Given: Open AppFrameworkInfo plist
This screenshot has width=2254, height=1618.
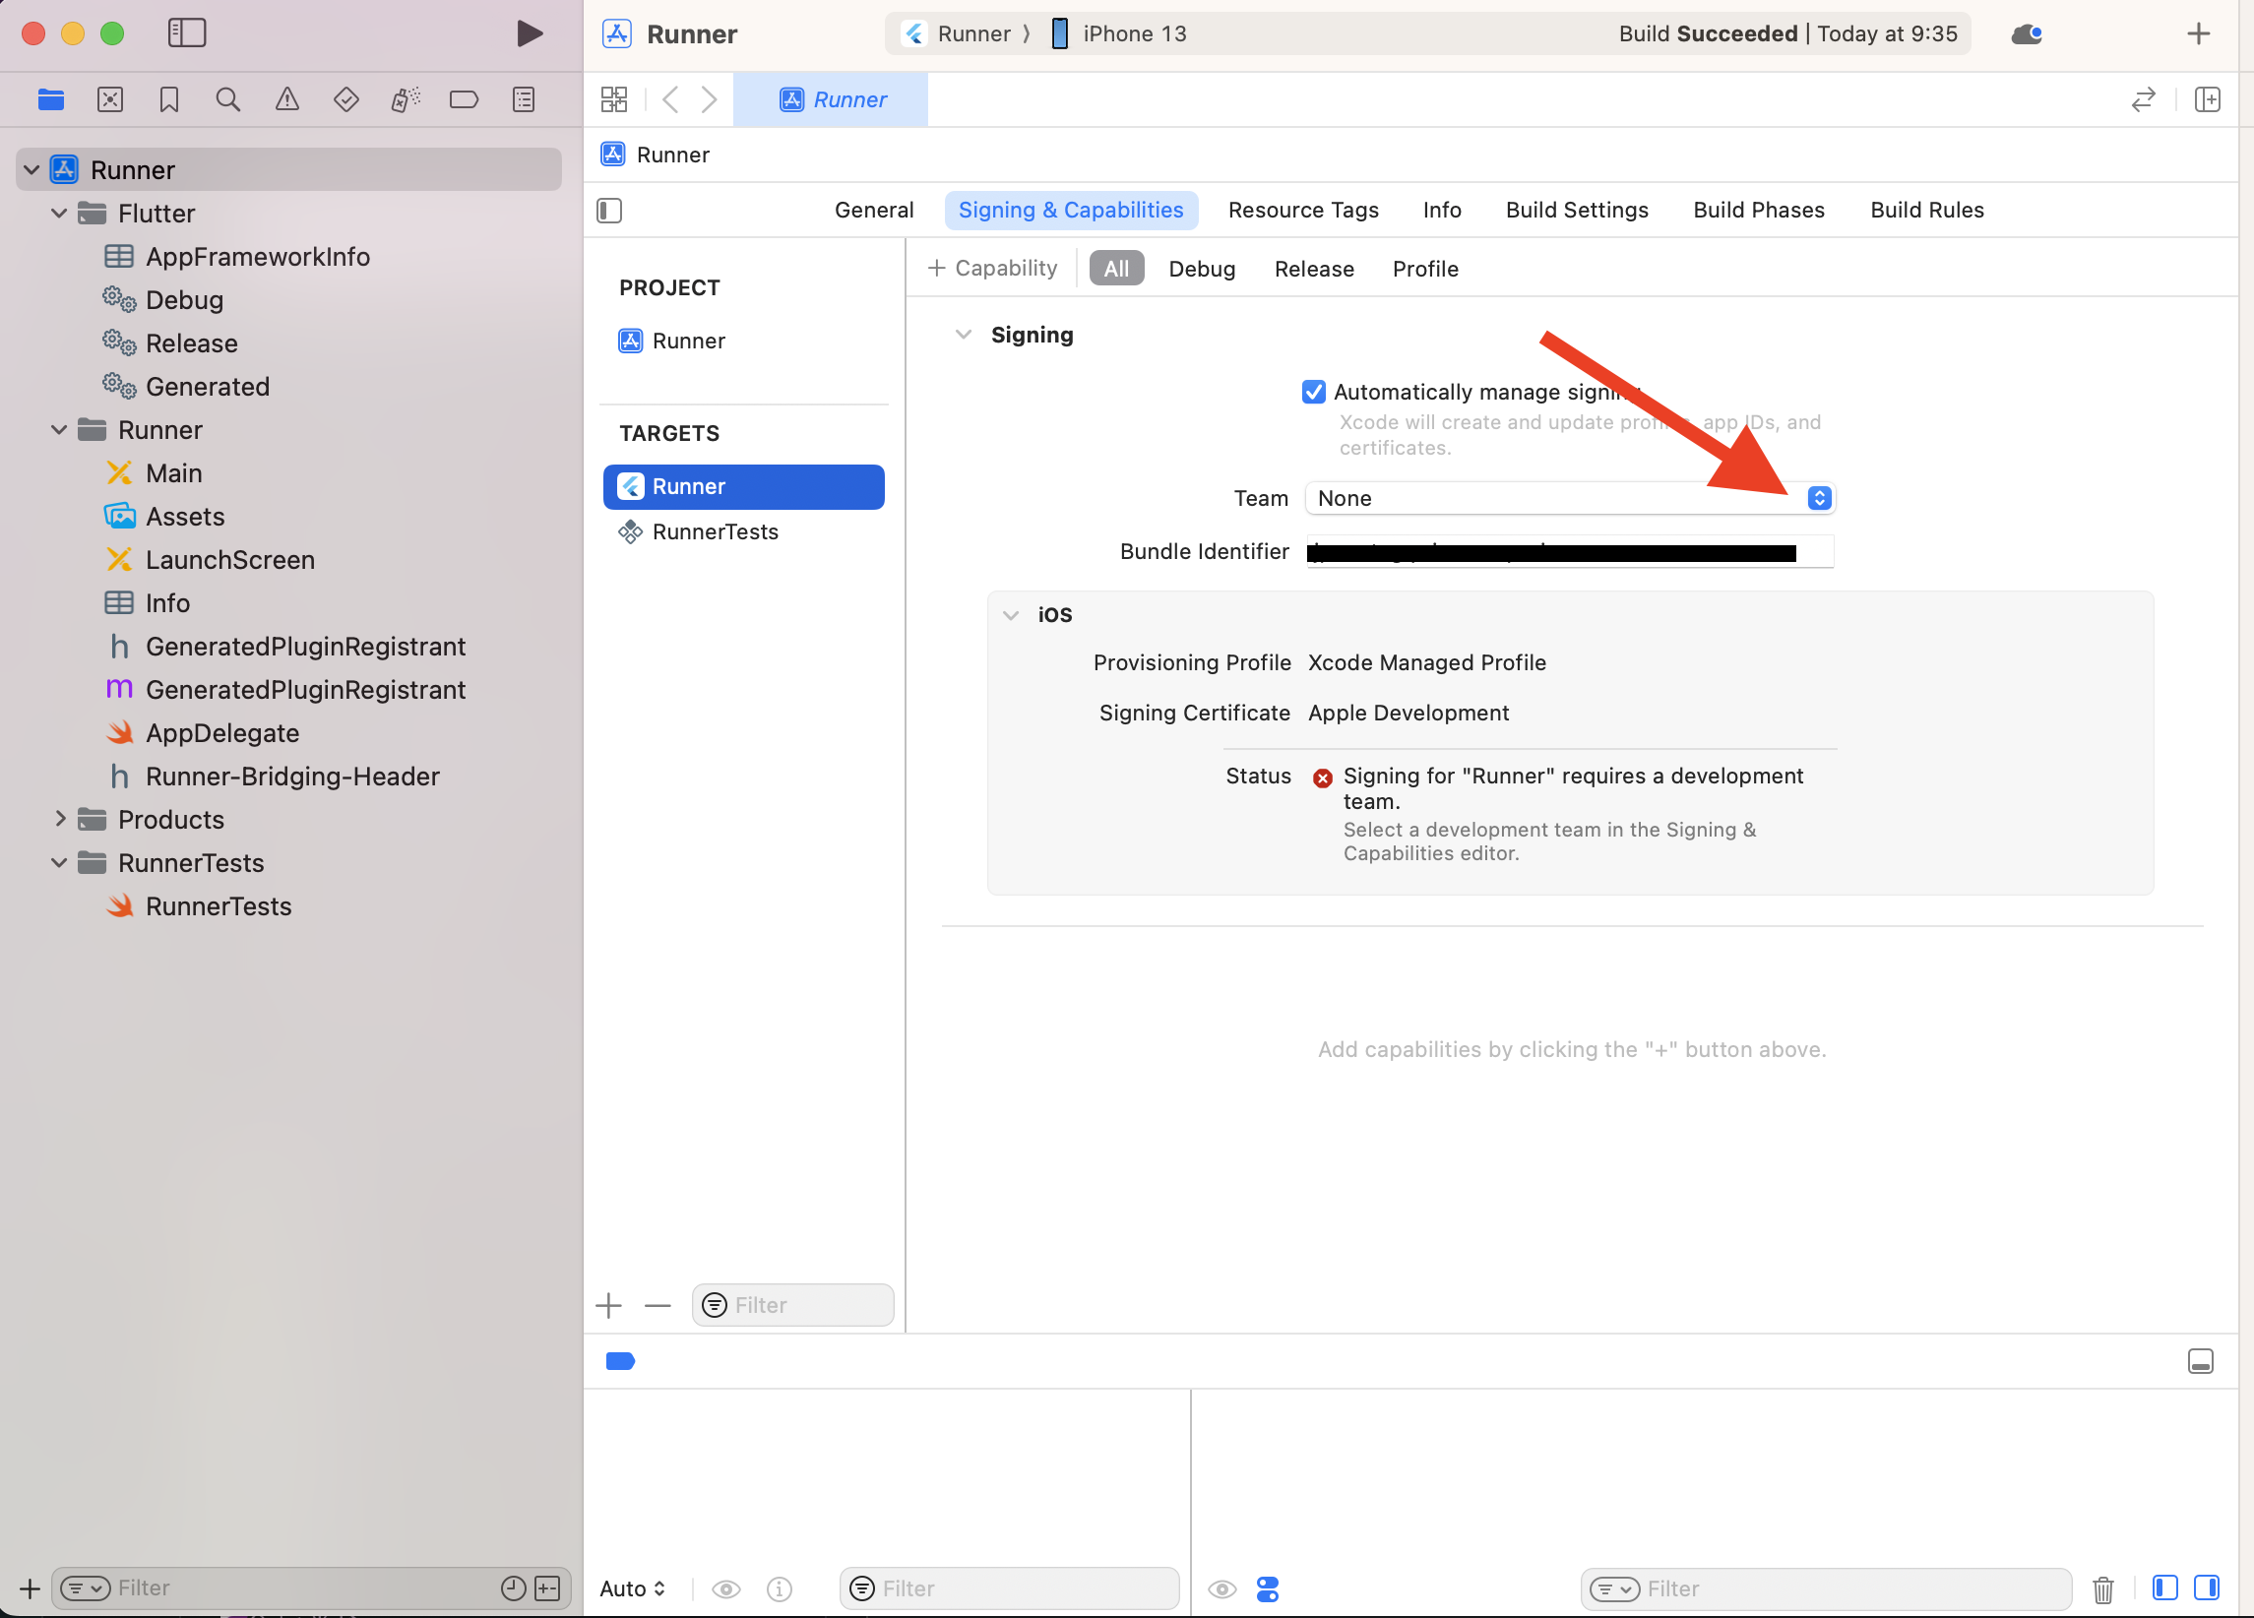Looking at the screenshot, I should [258, 257].
